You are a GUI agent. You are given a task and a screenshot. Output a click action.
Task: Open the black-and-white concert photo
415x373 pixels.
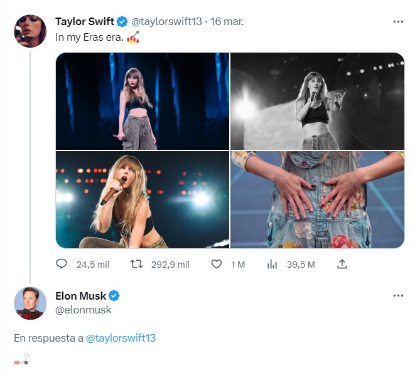(317, 101)
